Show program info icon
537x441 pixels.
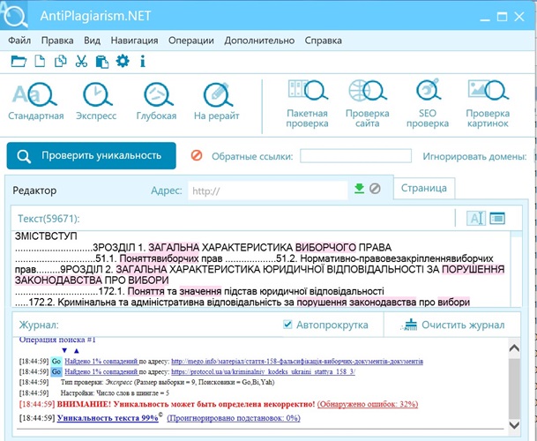143,62
